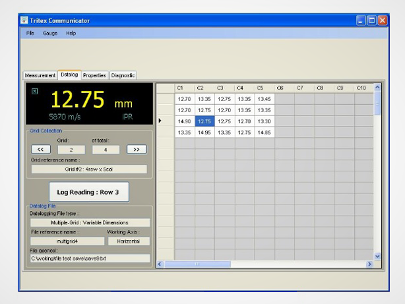Click Log Reading : Row 3 button
This screenshot has width=405, height=304.
click(89, 192)
